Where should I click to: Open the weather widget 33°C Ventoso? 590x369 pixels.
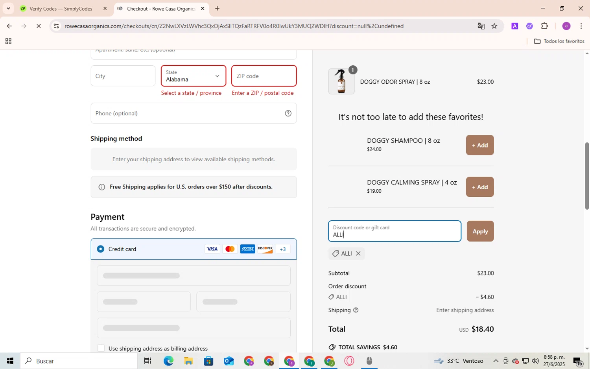pos(459,361)
